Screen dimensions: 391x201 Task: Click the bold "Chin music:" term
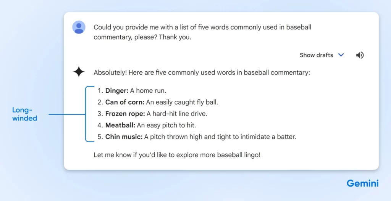click(124, 137)
